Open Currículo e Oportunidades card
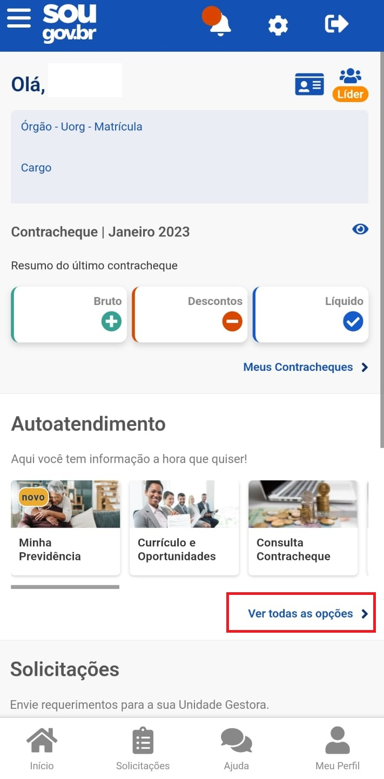The width and height of the screenshot is (384, 779). click(184, 527)
